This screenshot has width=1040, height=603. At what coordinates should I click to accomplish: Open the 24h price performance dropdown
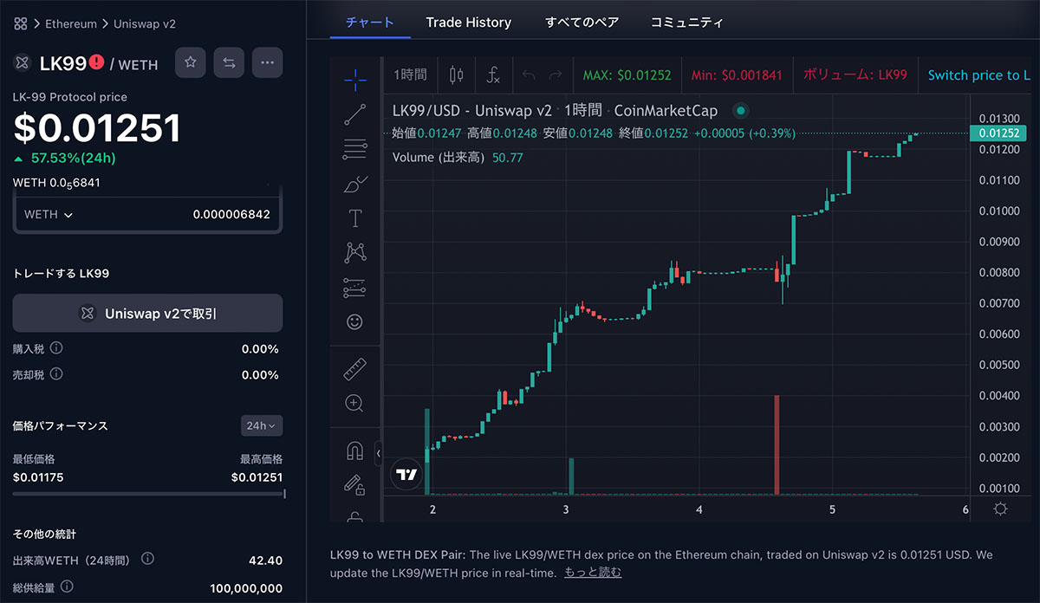click(x=262, y=425)
